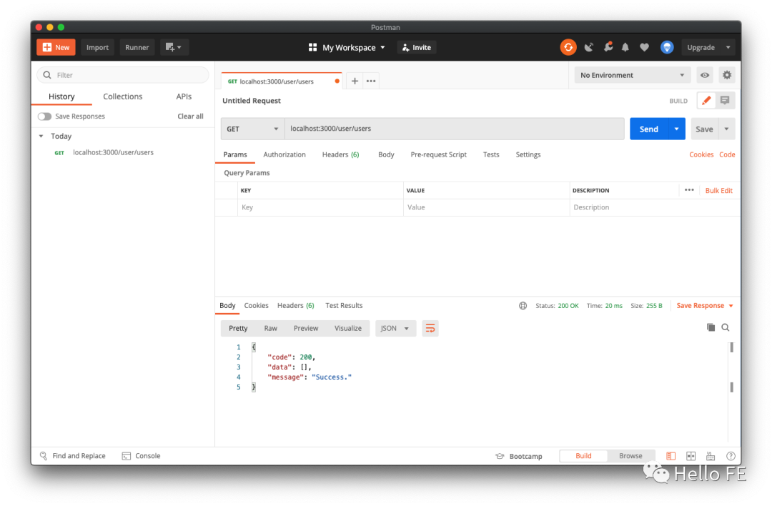Switch response view to Raw

(271, 328)
